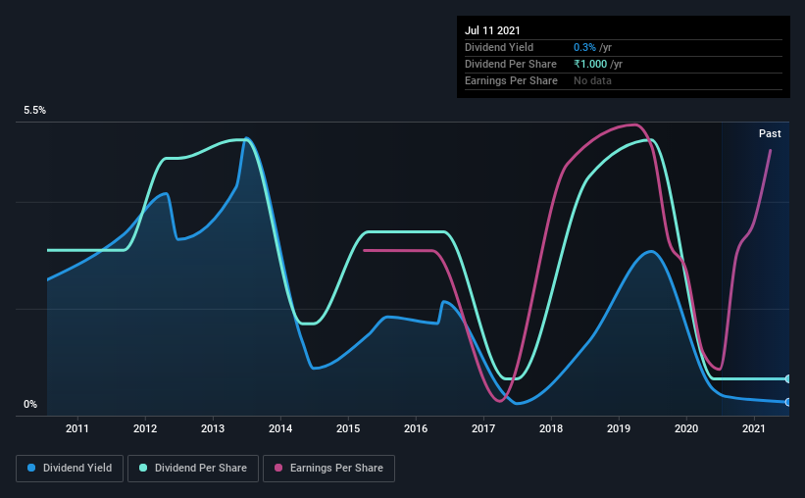The image size is (805, 498).
Task: Click the 2016 x-axis label
Action: click(x=416, y=428)
